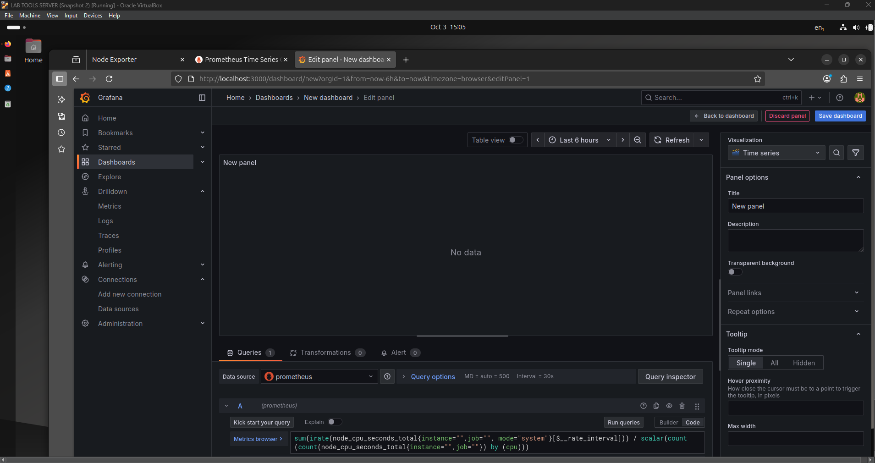The image size is (875, 463).
Task: Collapse the Panel options section
Action: pos(858,177)
